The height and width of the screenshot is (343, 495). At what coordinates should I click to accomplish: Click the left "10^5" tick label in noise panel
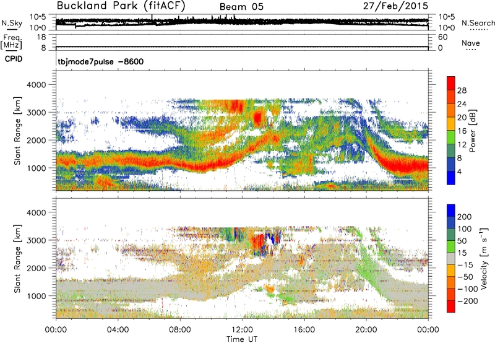[38, 17]
